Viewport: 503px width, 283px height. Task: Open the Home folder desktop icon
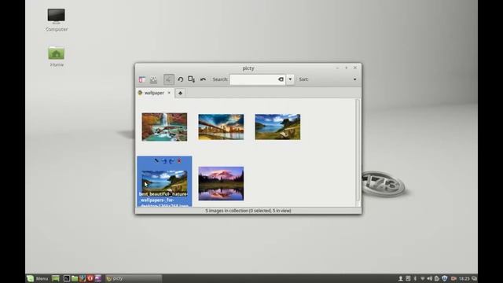pyautogui.click(x=57, y=56)
